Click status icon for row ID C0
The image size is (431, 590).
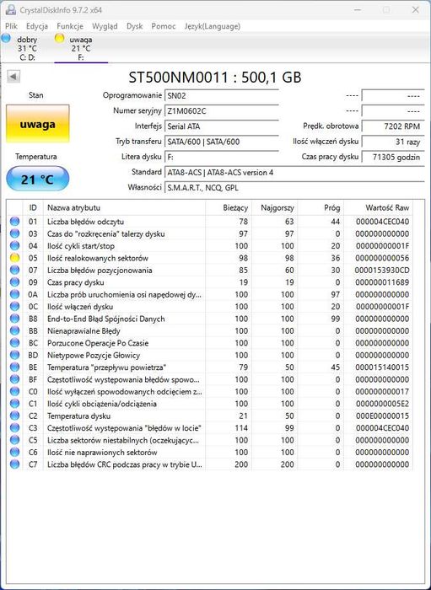point(14,391)
